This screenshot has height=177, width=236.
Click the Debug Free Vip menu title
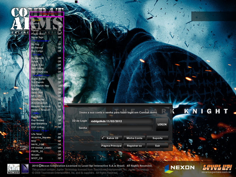pyautogui.click(x=49, y=14)
